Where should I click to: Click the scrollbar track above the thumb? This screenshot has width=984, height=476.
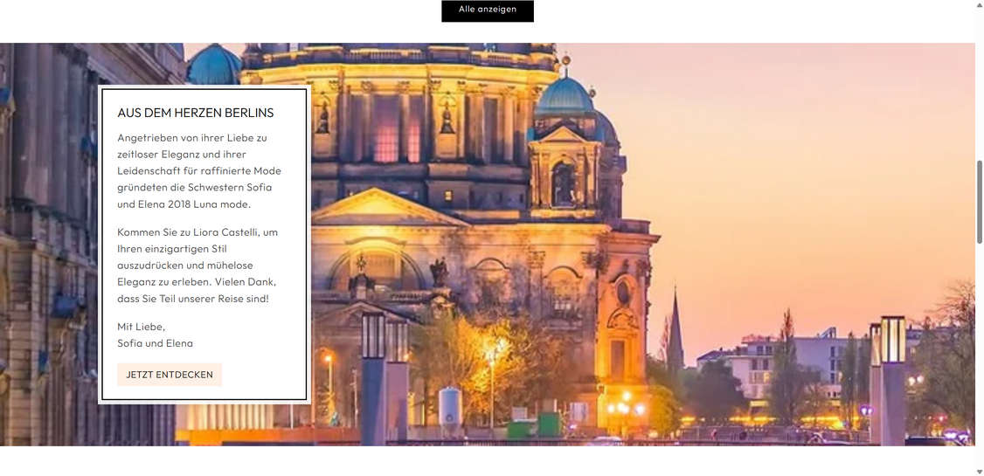pos(979,87)
